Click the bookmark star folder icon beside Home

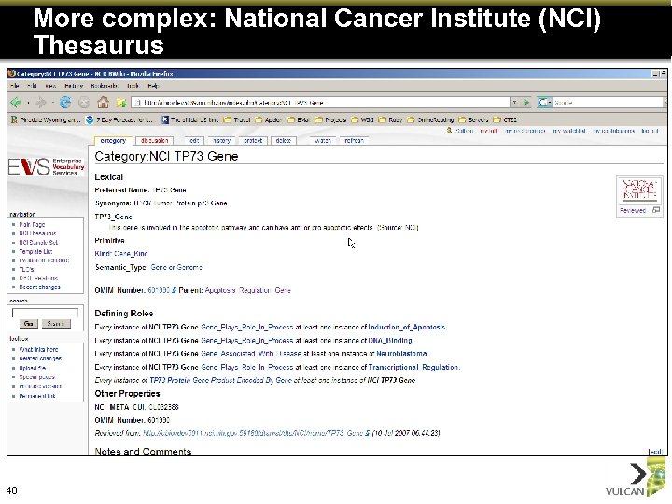click(x=121, y=103)
